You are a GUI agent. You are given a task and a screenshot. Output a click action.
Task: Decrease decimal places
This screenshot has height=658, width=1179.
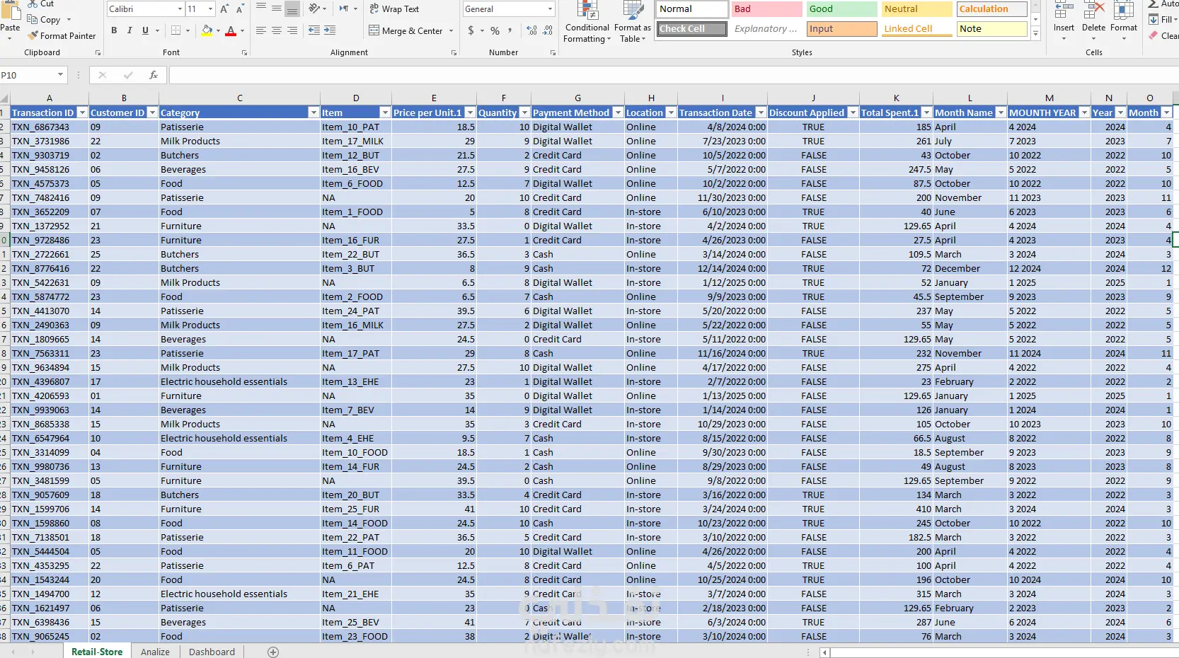point(548,30)
